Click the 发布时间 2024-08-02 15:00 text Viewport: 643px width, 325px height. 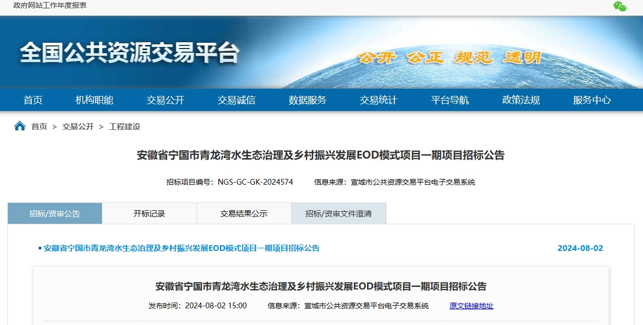pyautogui.click(x=198, y=306)
